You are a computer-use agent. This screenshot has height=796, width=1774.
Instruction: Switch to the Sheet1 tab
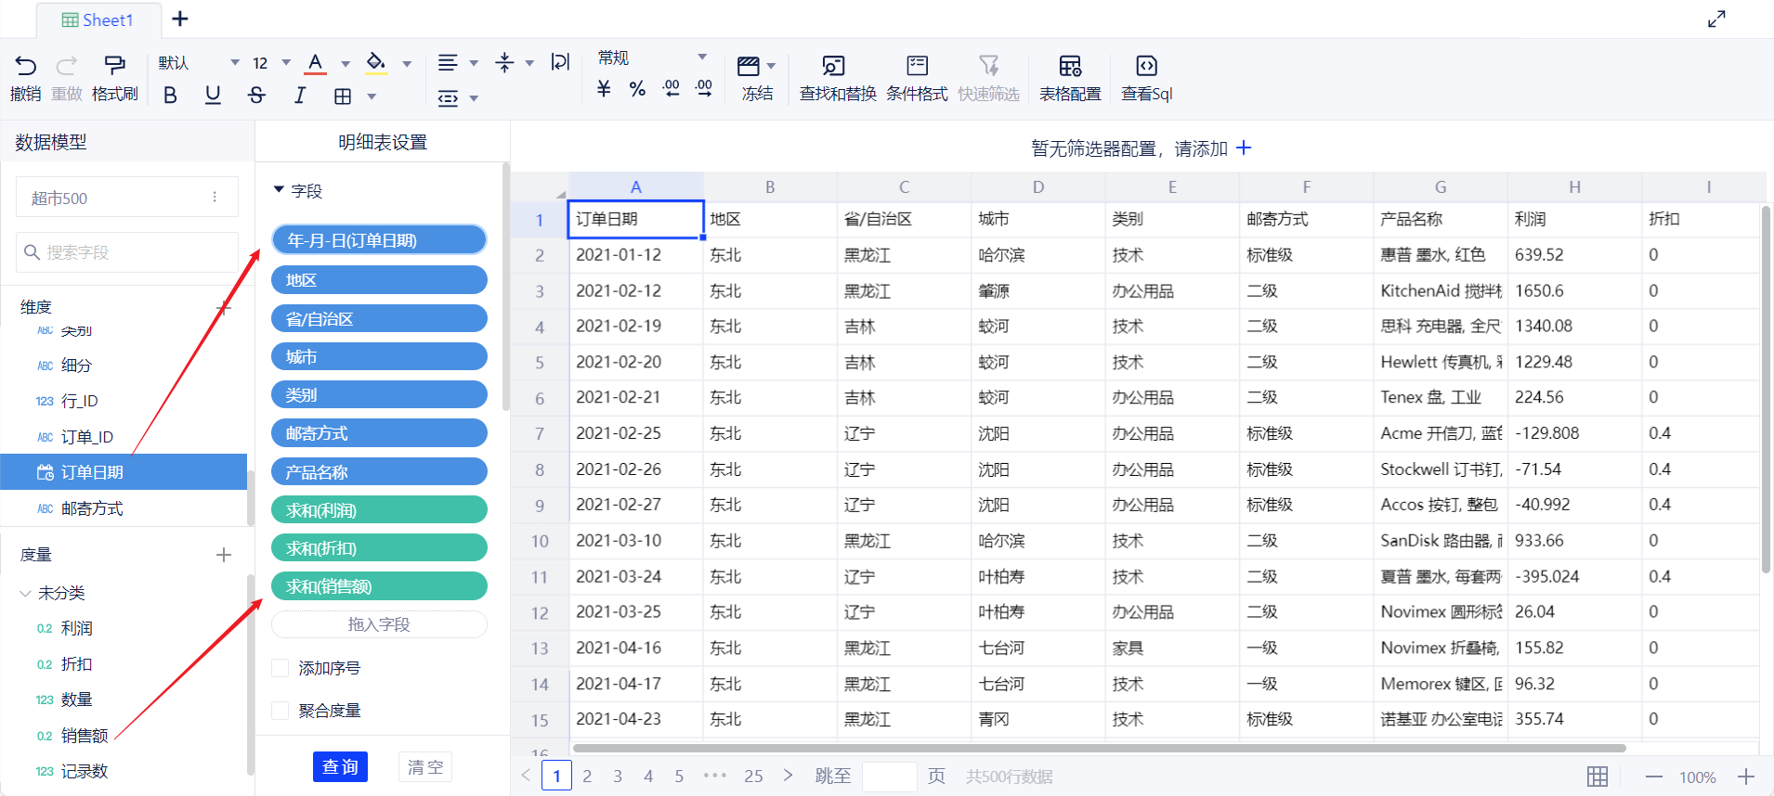click(x=98, y=20)
